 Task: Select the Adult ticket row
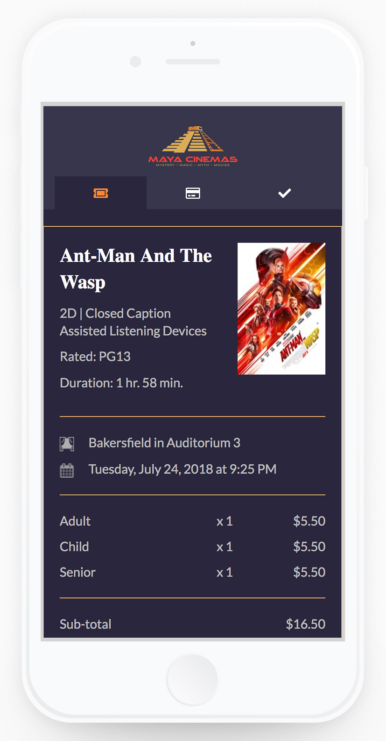point(75,521)
